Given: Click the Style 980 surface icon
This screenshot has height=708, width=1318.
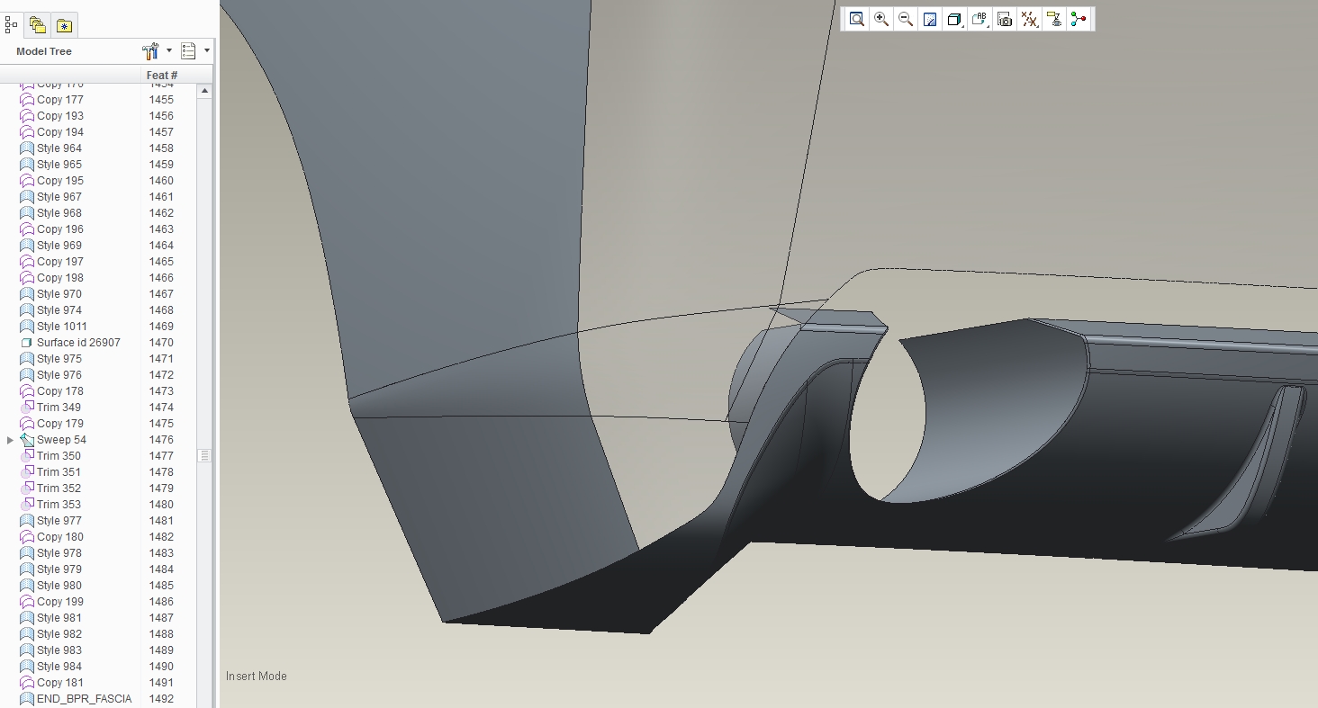Looking at the screenshot, I should (x=27, y=586).
